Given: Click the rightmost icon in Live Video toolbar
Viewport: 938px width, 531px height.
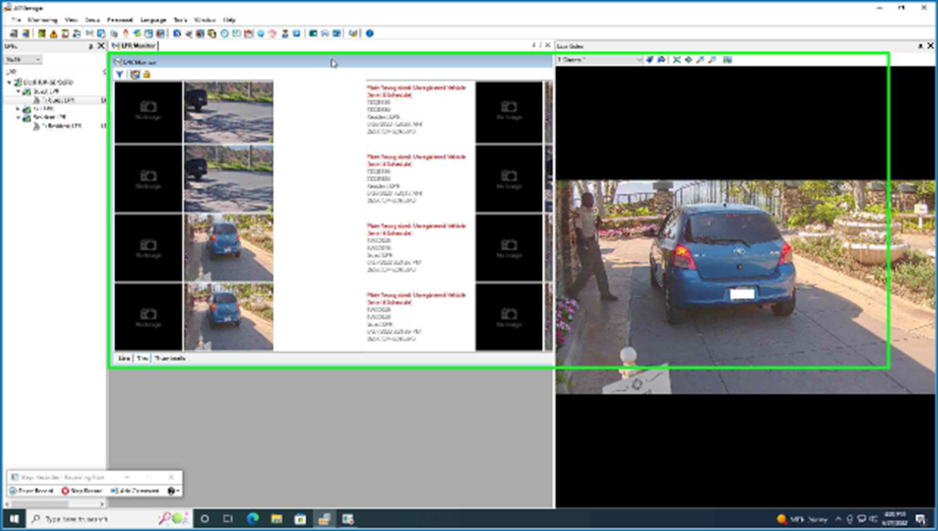Looking at the screenshot, I should [728, 59].
